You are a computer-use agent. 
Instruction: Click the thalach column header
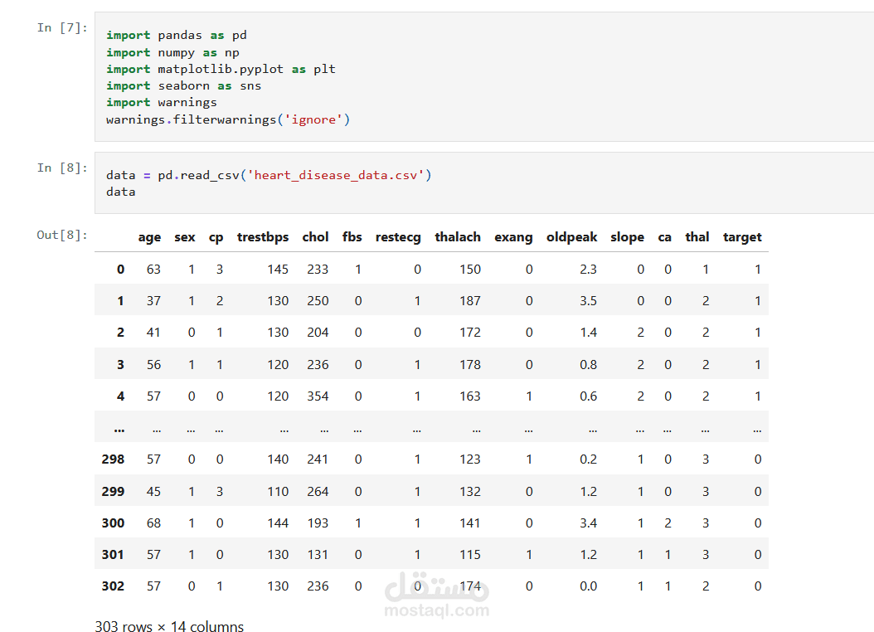[x=458, y=237]
